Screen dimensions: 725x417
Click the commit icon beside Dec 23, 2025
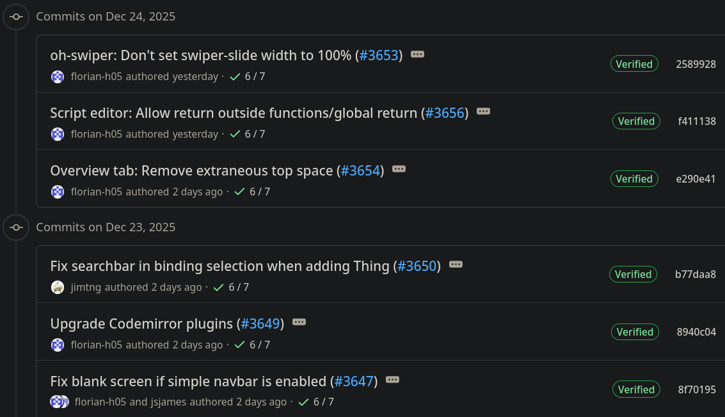tap(17, 227)
